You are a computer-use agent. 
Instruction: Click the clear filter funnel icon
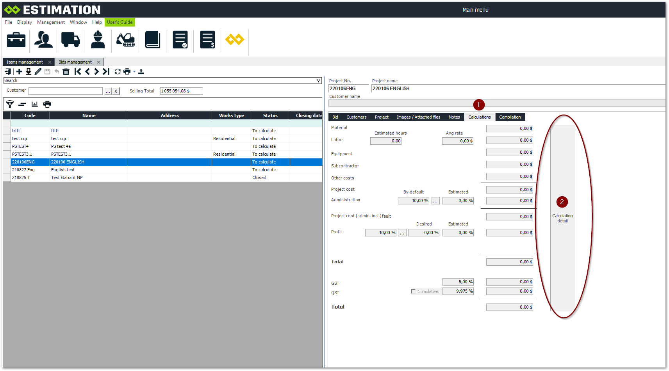[10, 104]
